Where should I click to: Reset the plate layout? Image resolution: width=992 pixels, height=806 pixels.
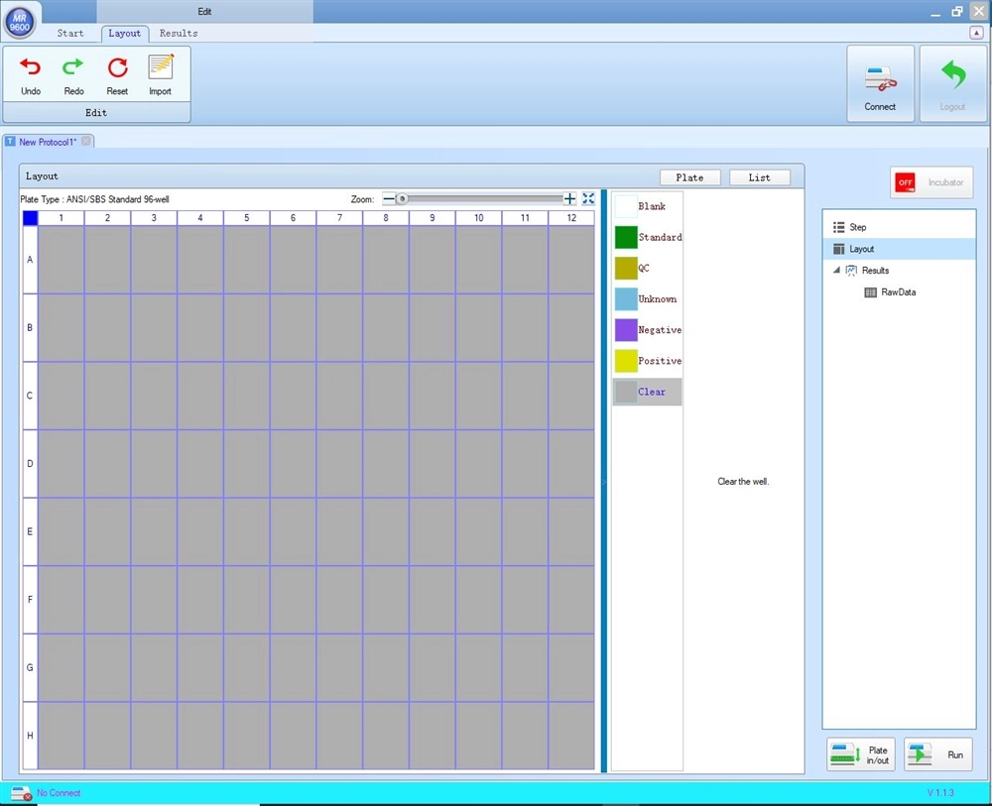tap(117, 68)
